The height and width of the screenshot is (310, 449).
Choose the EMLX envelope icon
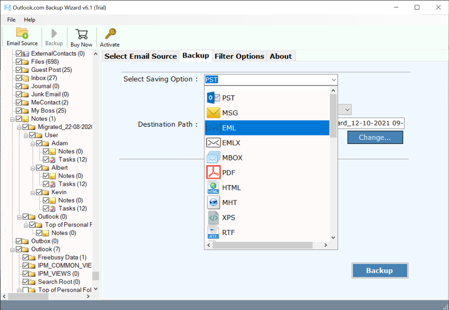click(x=213, y=143)
